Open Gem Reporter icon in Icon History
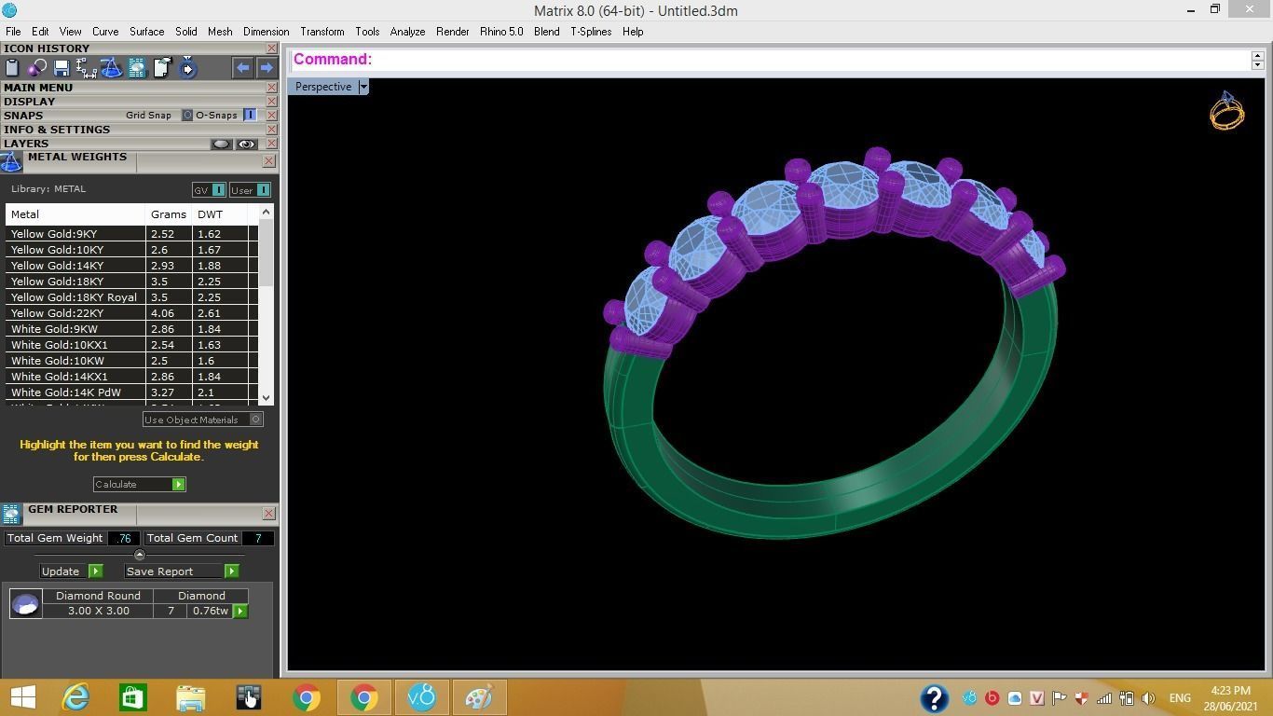The image size is (1273, 716). 137,67
